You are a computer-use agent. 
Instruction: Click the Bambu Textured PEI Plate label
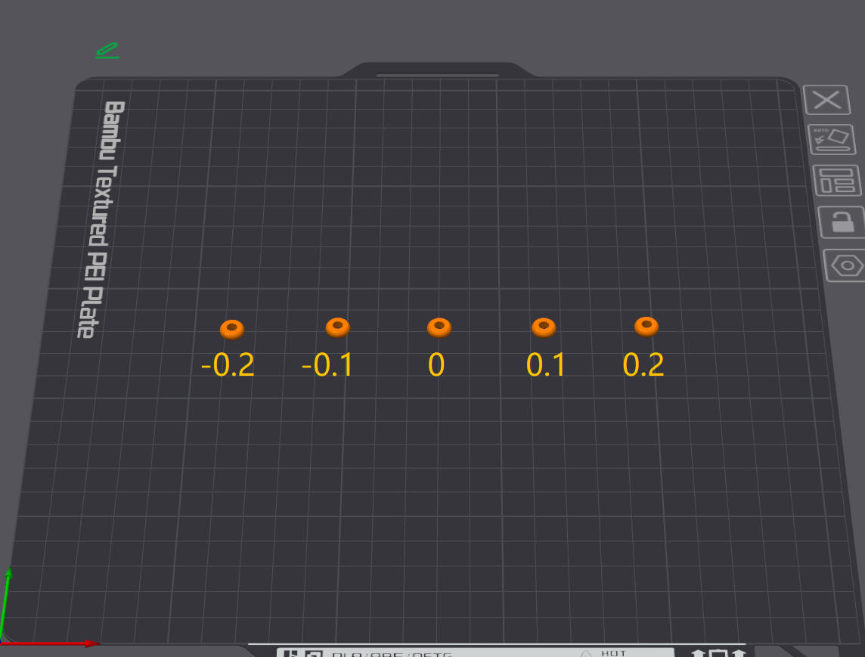tap(101, 219)
